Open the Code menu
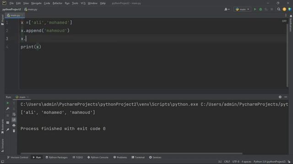 coord(47,3)
